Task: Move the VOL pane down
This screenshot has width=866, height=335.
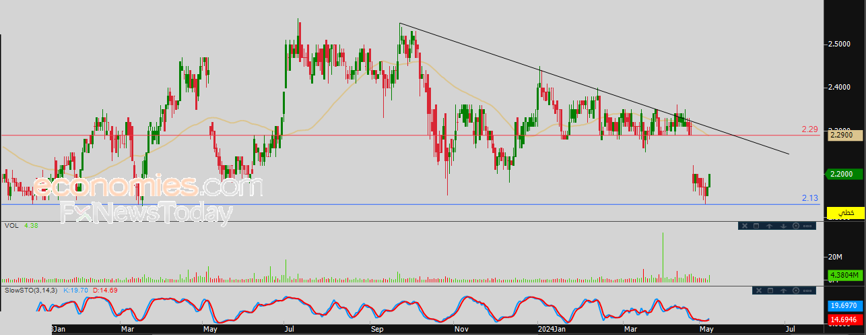Action: point(782,226)
